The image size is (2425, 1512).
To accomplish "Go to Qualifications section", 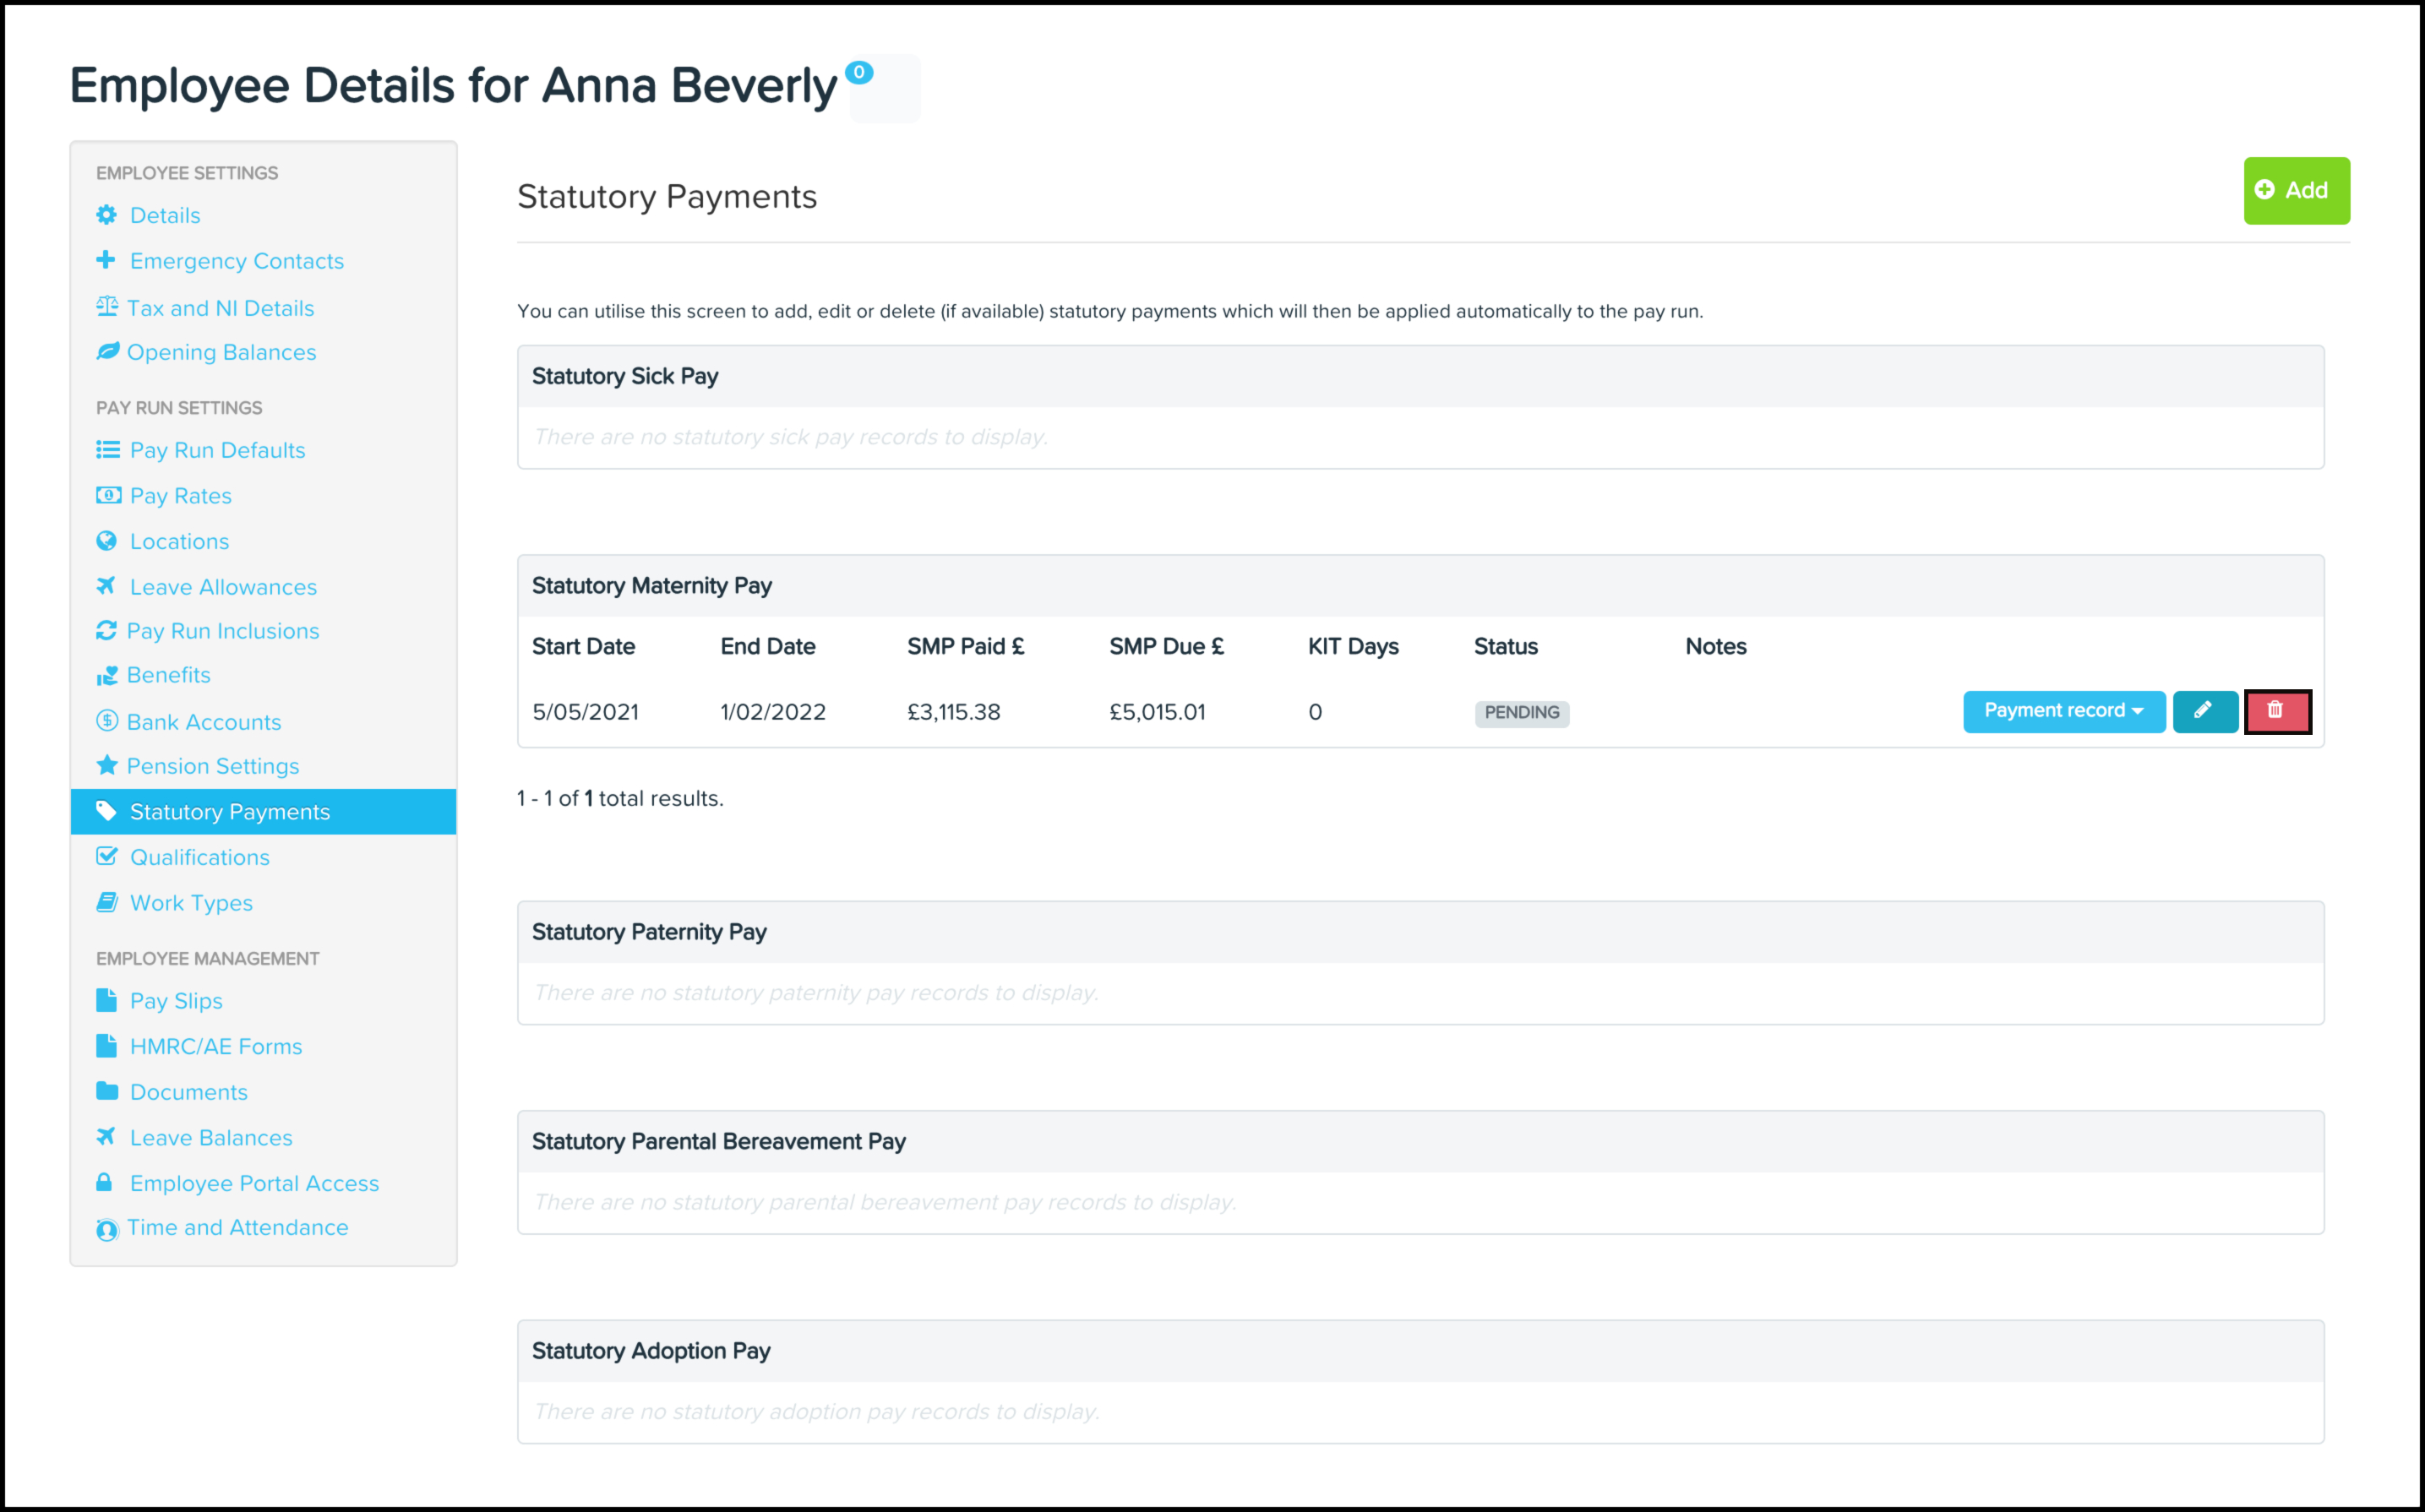I will (199, 857).
